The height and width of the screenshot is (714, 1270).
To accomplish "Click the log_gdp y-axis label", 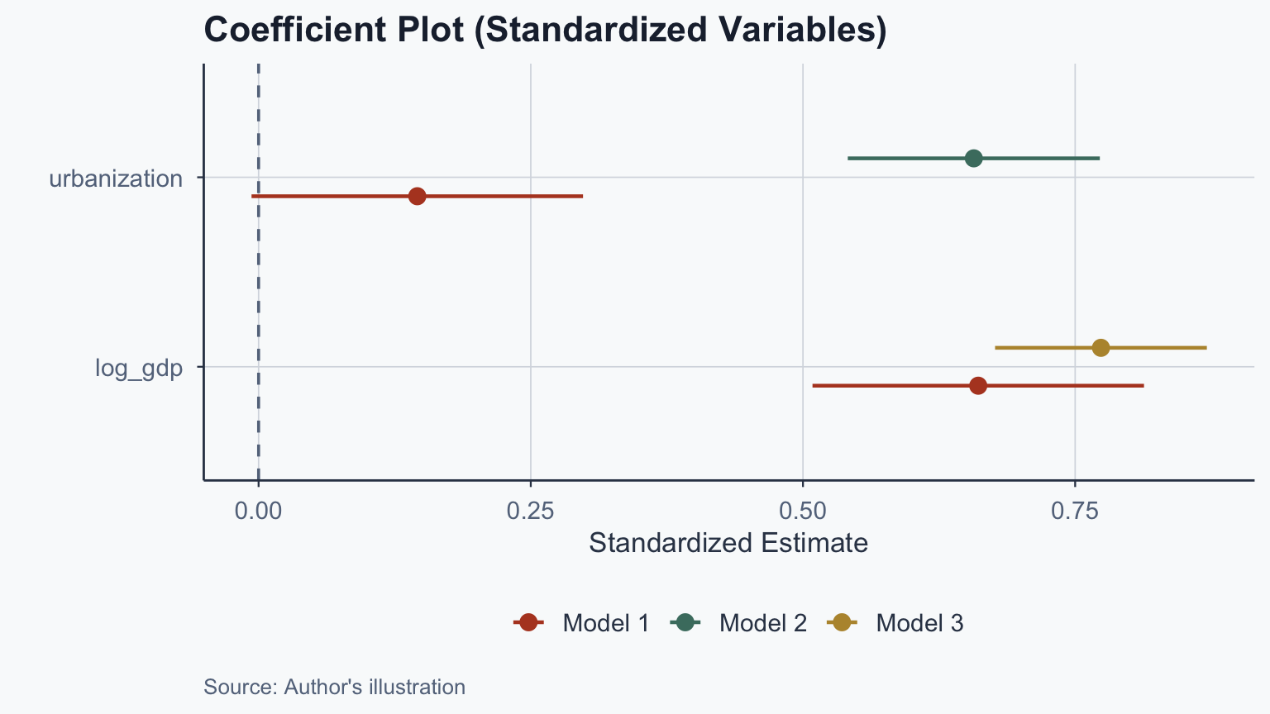I will [139, 368].
